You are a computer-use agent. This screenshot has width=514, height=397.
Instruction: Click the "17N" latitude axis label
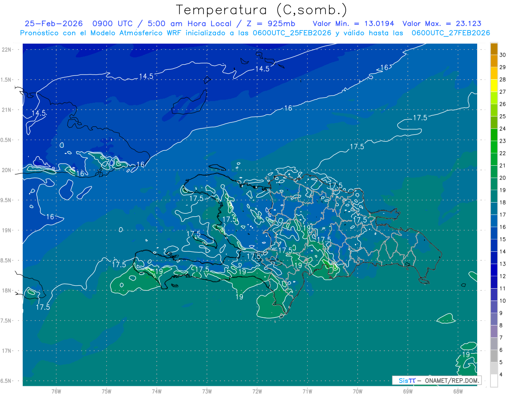tap(7, 351)
